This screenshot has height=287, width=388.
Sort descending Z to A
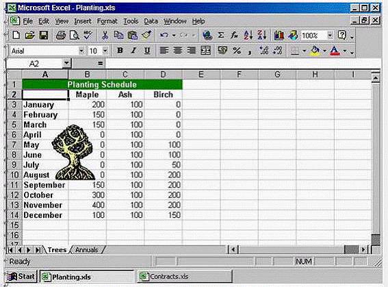click(261, 36)
